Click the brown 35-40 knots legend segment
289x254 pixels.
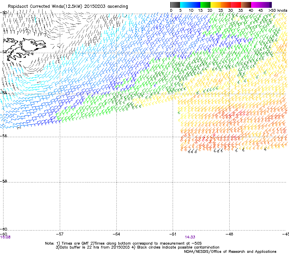point(246,5)
